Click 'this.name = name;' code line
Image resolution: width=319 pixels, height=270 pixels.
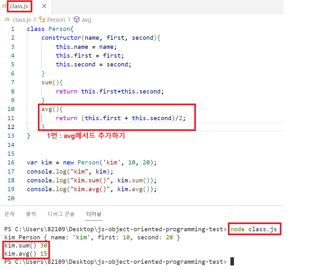86,47
